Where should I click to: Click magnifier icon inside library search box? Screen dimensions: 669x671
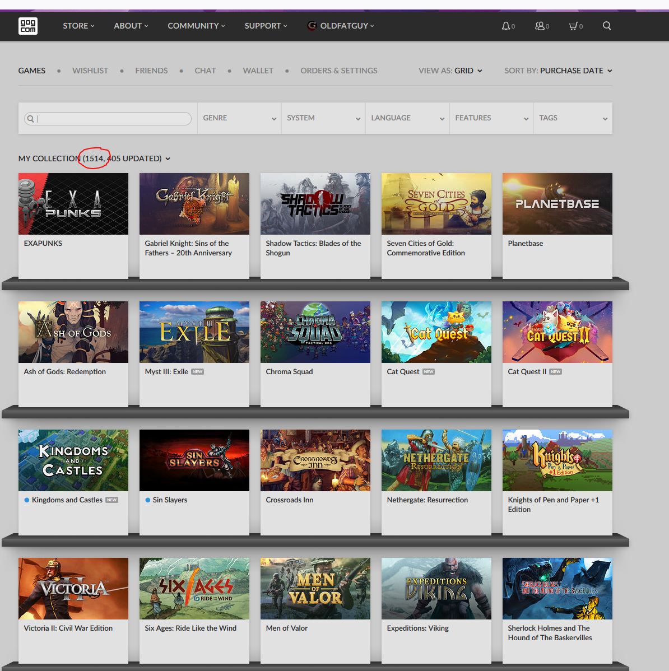[30, 119]
